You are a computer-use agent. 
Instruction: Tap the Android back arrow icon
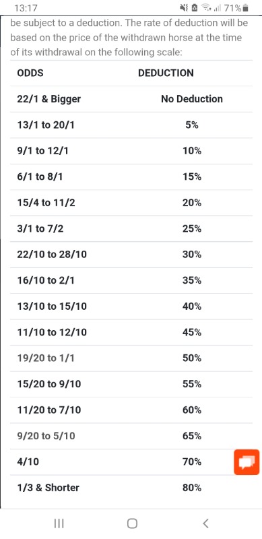(x=205, y=524)
